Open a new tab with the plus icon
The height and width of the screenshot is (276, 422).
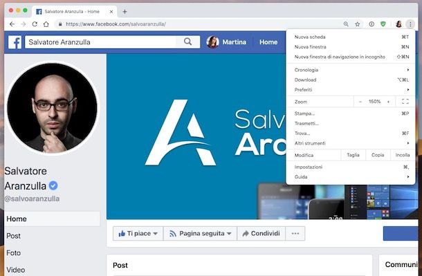click(125, 12)
